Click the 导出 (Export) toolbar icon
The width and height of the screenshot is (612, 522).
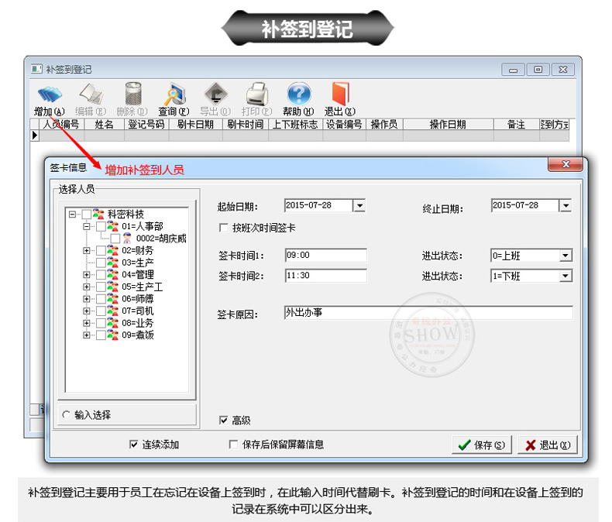click(215, 94)
